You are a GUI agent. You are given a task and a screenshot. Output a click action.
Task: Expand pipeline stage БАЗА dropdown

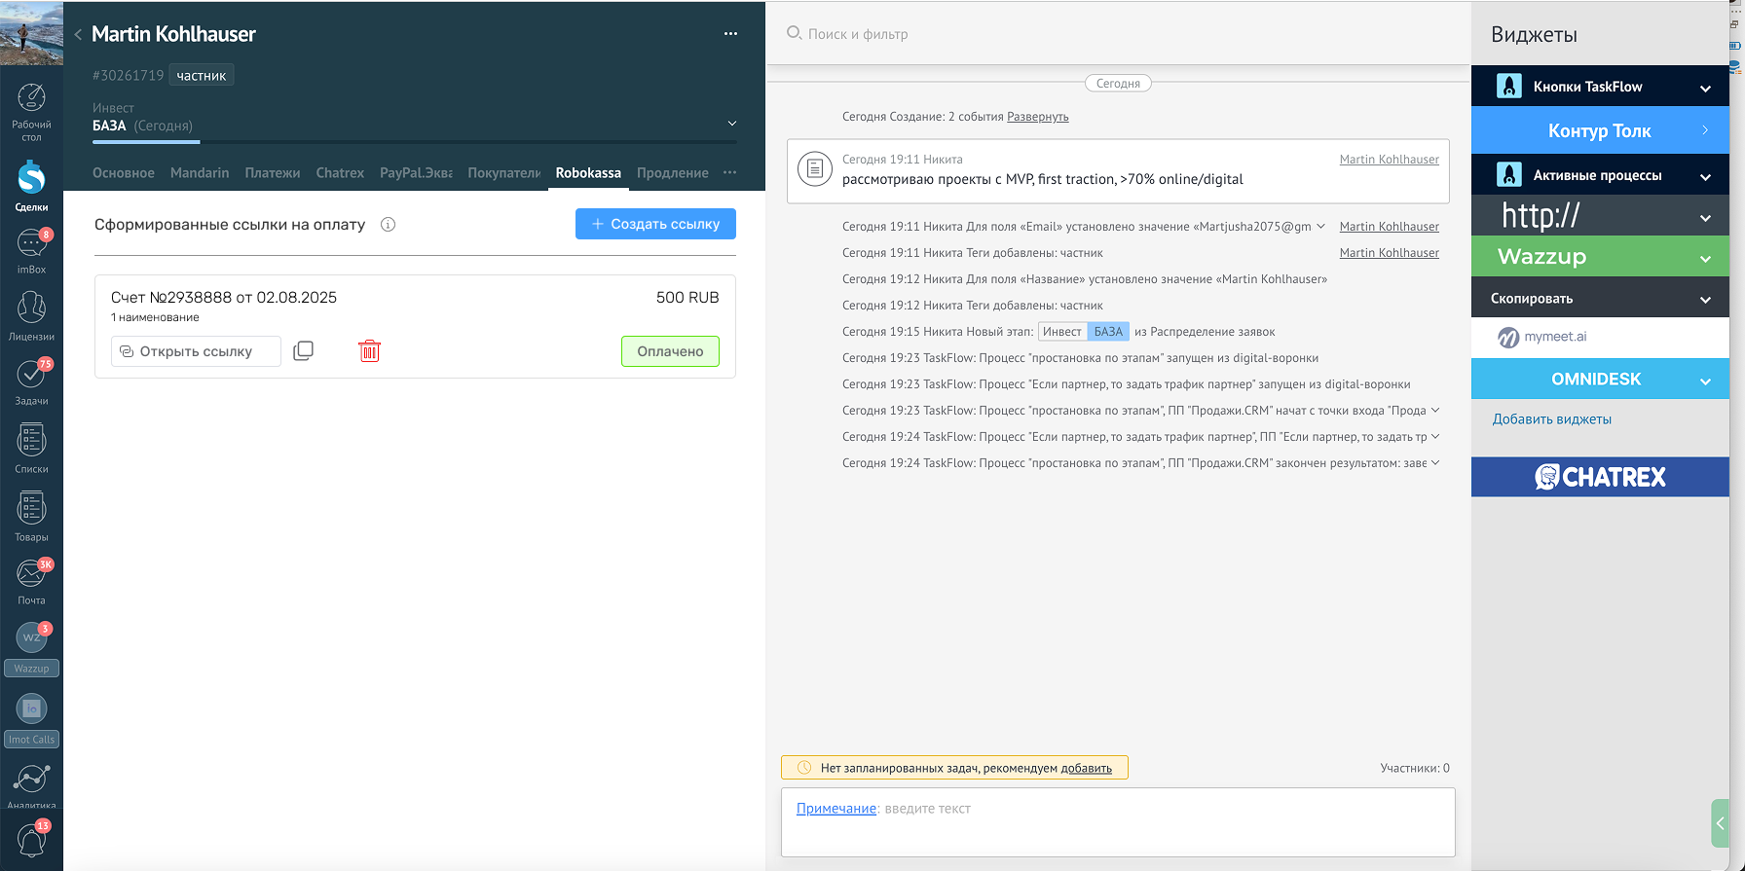point(732,124)
